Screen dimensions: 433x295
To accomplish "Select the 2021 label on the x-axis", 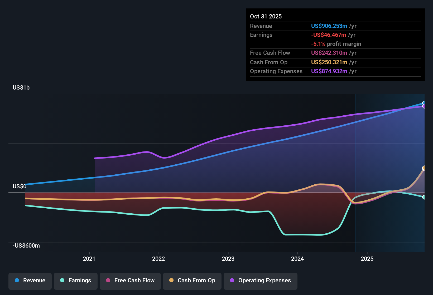I will [x=89, y=259].
